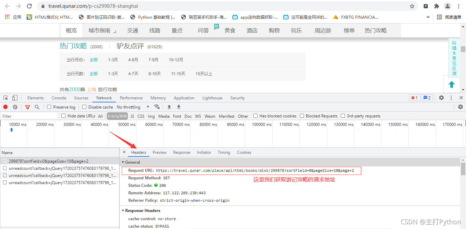The height and width of the screenshot is (229, 466).
Task: Click the 1-3月 travel month filter
Action: pos(113,60)
